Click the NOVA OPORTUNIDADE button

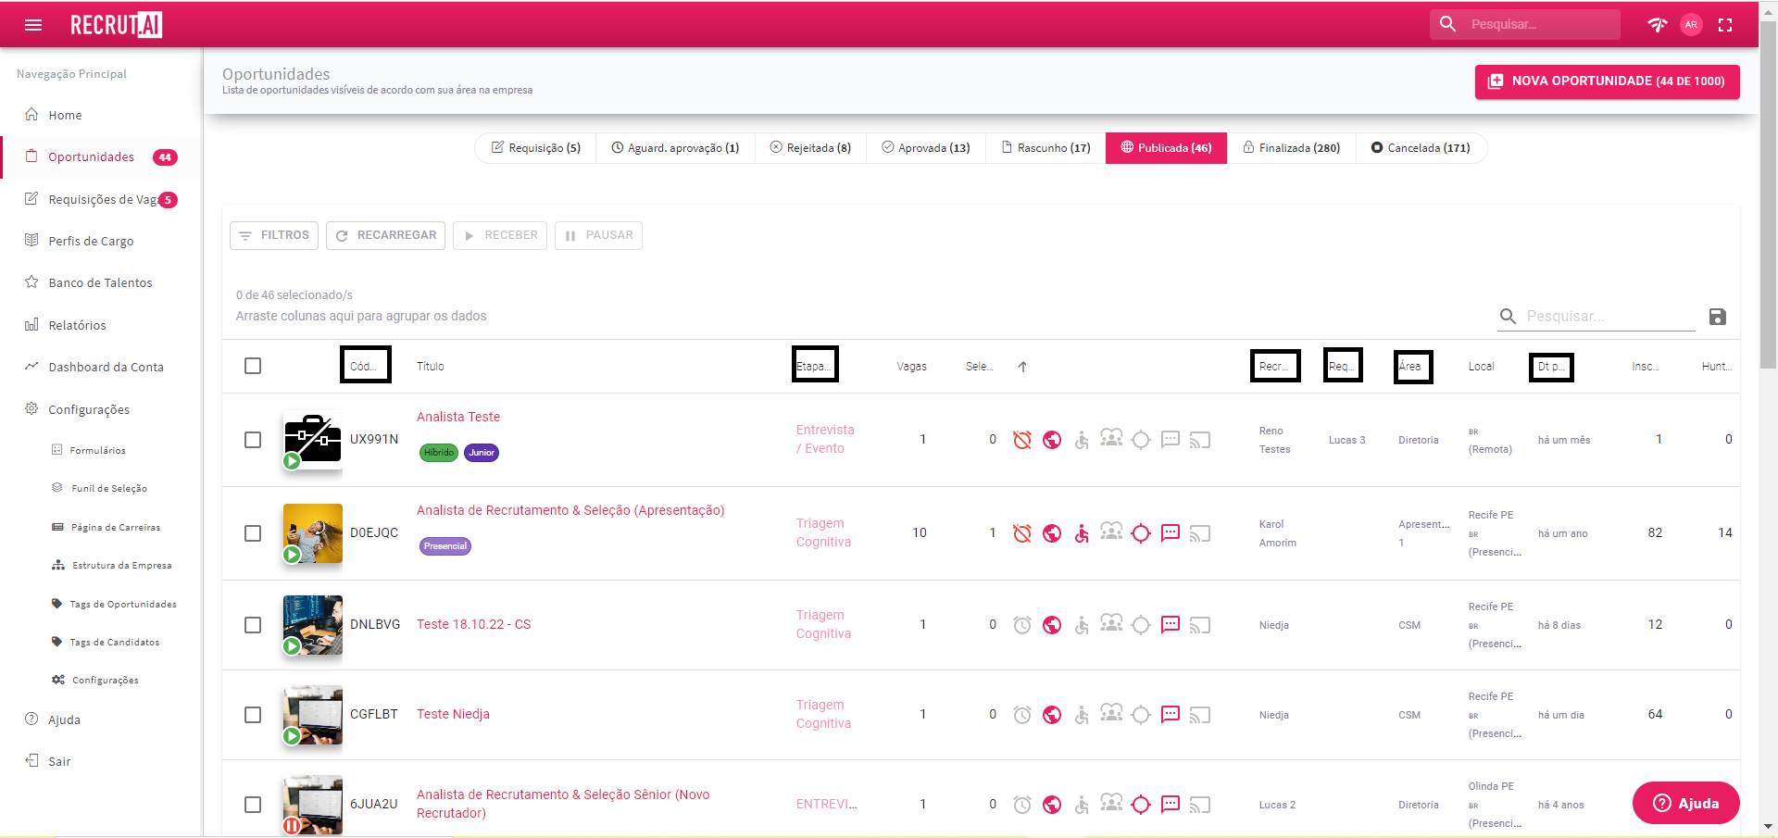coord(1607,81)
